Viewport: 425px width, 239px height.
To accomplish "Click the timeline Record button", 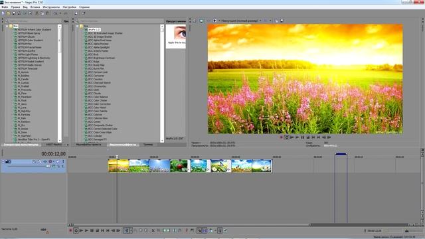I will pyautogui.click(x=70, y=230).
